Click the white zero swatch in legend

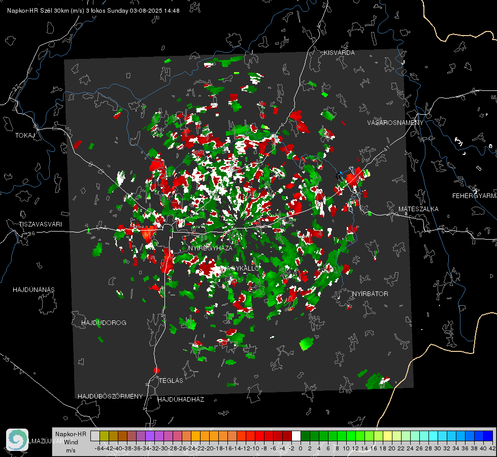click(296, 436)
